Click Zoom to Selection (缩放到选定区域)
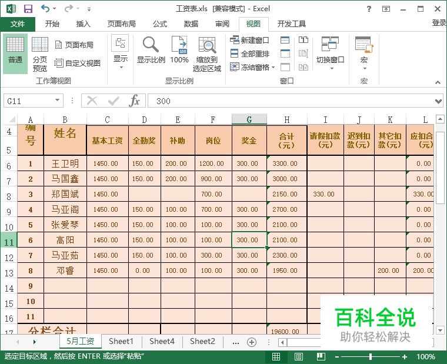Viewport: 447px width, 364px height. [207, 54]
